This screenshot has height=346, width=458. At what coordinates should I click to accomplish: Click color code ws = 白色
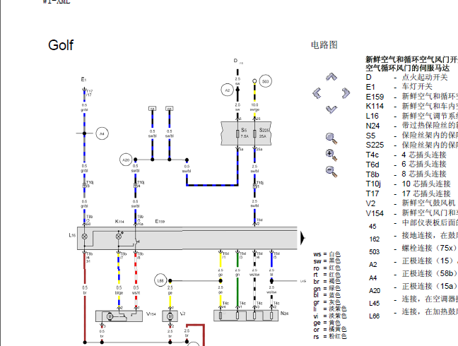coord(327,254)
